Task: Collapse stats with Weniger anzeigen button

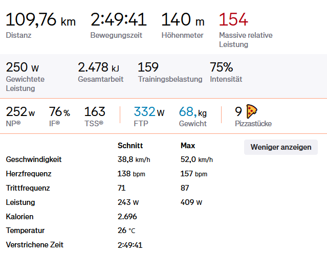Action: tap(280, 147)
